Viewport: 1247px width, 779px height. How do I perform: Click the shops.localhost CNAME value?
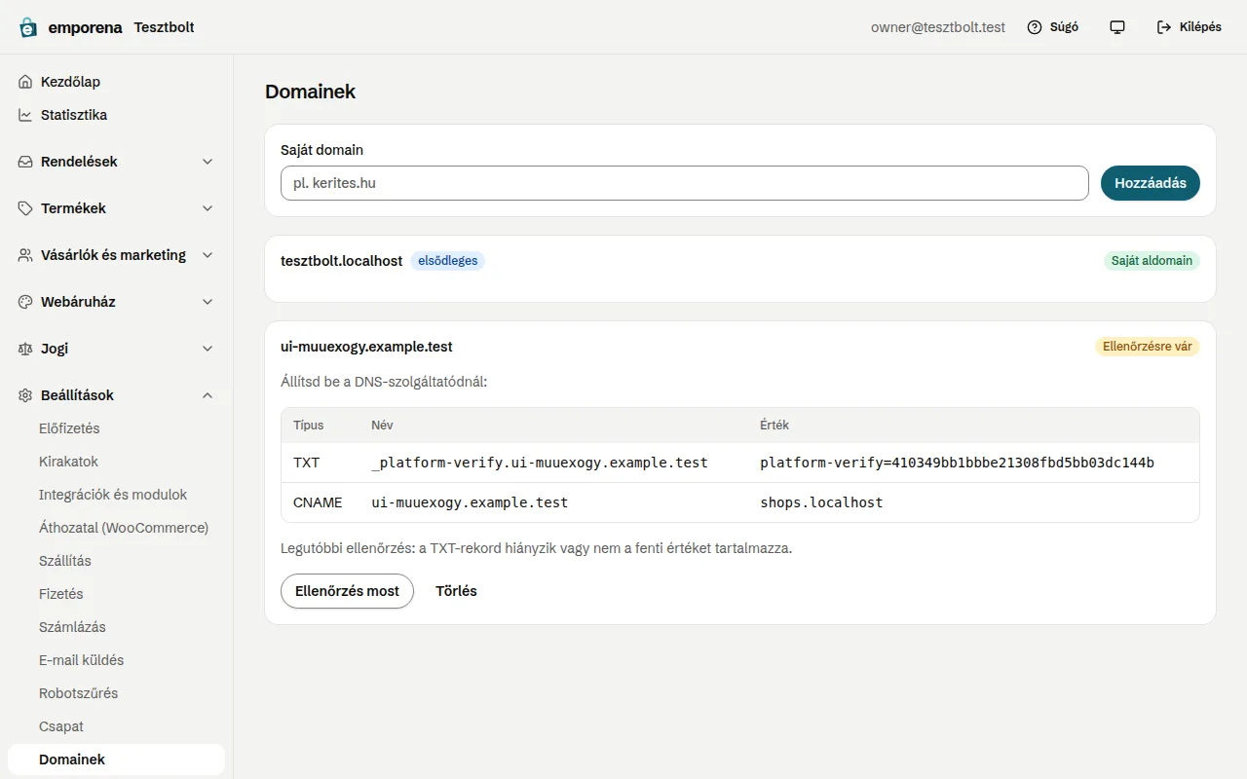[821, 503]
